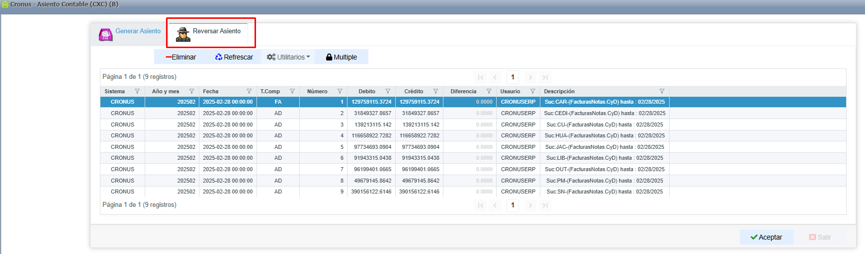Click the Eliminar button
This screenshot has height=254, width=865.
click(x=181, y=57)
